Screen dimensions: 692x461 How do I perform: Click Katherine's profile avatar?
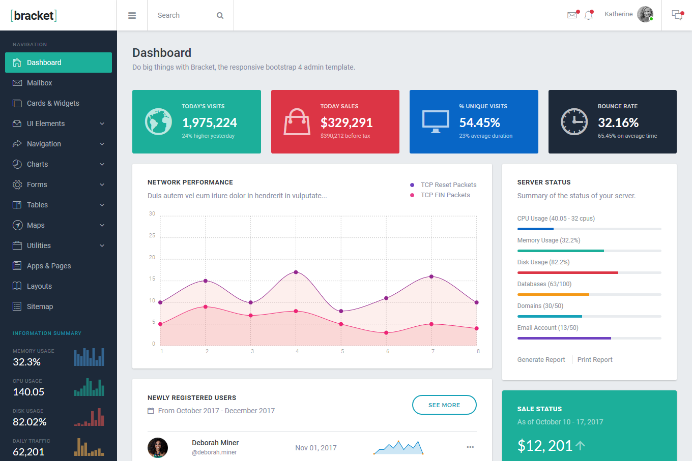(x=645, y=14)
